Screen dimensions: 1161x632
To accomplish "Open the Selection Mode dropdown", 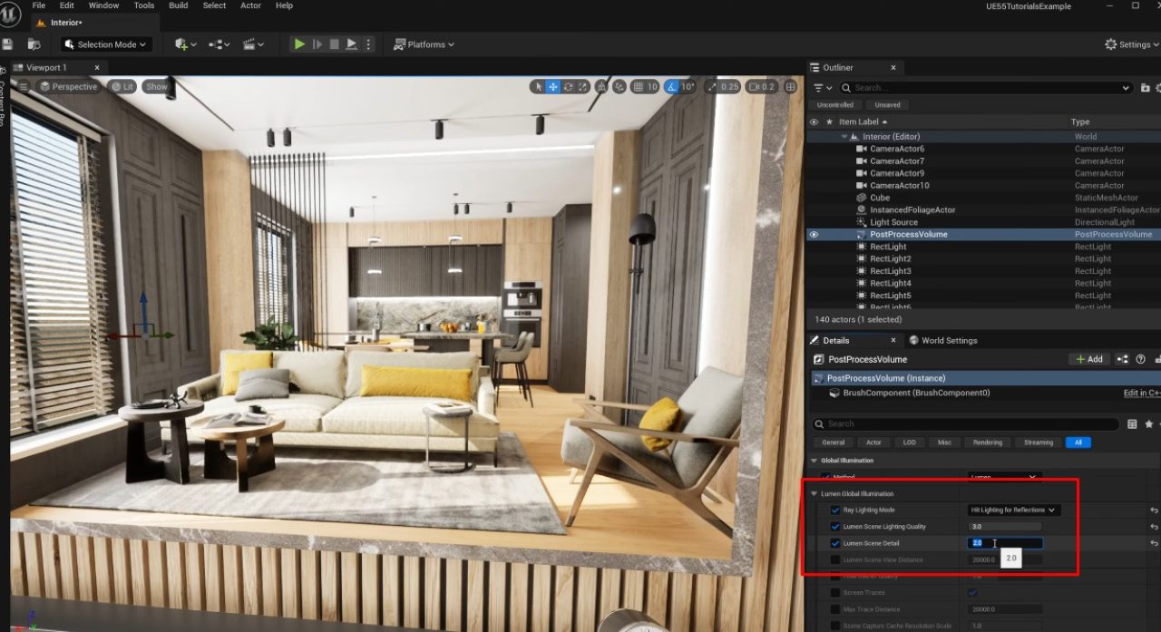I will click(x=106, y=44).
